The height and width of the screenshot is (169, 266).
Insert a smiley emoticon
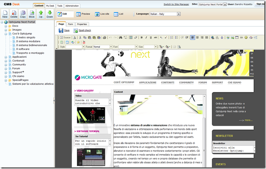[246, 38]
